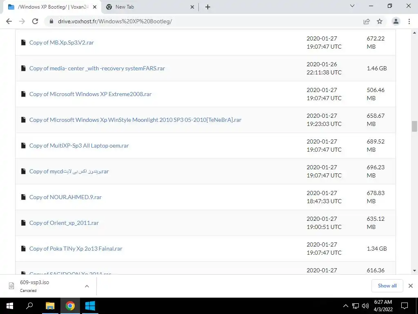Open the Chrome profile avatar

(396, 21)
